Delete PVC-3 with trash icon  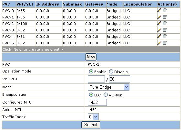[165, 30]
